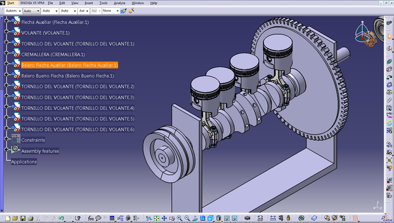
Task: Click the padlock icon in bottom toolbar
Action: click(288, 218)
